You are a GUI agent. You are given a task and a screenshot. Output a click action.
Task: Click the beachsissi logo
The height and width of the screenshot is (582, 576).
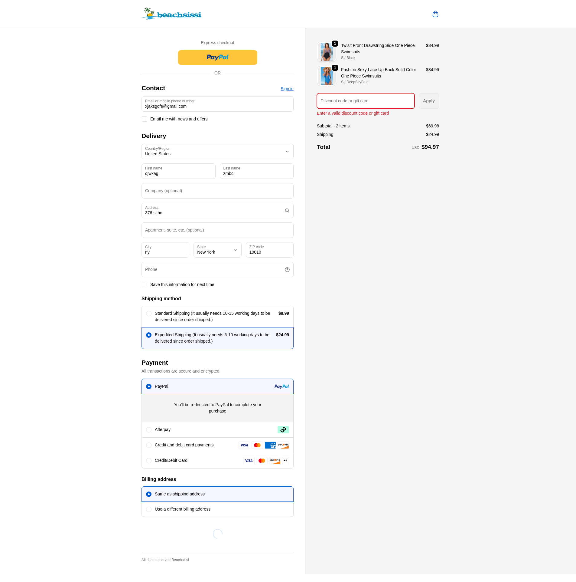coord(171,14)
